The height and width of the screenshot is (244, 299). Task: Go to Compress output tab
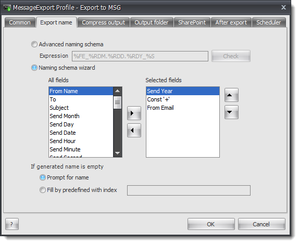pyautogui.click(x=104, y=22)
